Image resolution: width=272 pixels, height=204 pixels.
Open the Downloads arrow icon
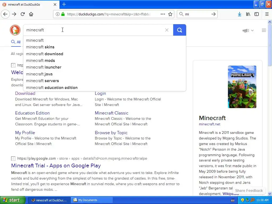[239, 14]
